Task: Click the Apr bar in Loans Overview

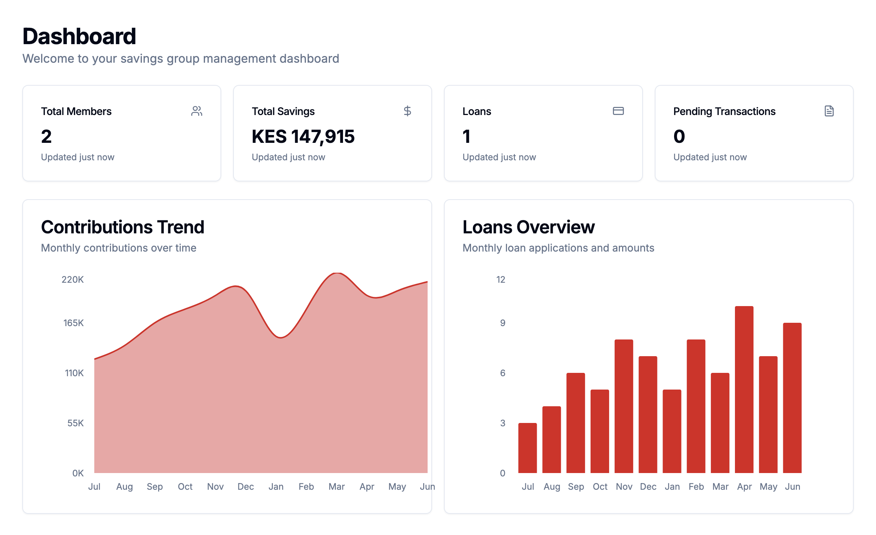Action: tap(744, 390)
